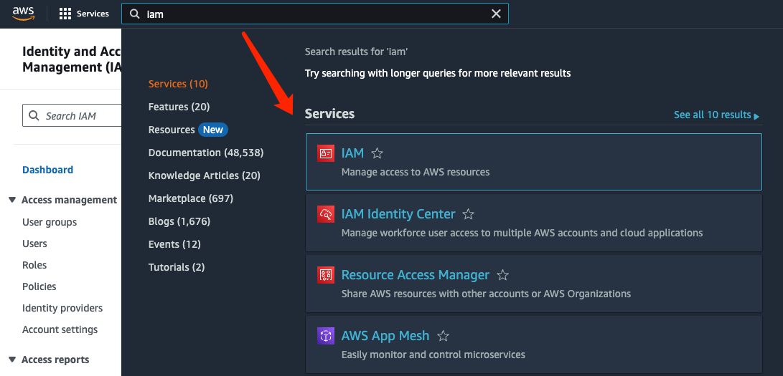The image size is (783, 376).
Task: Favorite IAM Identity Center with its star
Action: pyautogui.click(x=468, y=214)
